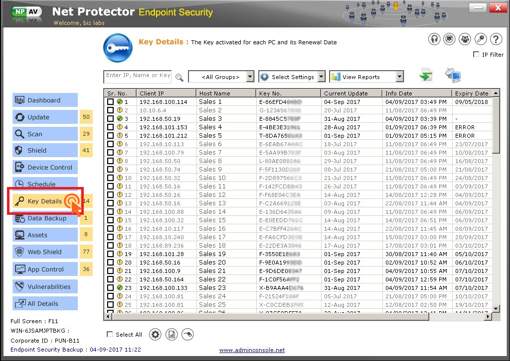
Task: Sort by Client IP column header
Action: (x=166, y=93)
